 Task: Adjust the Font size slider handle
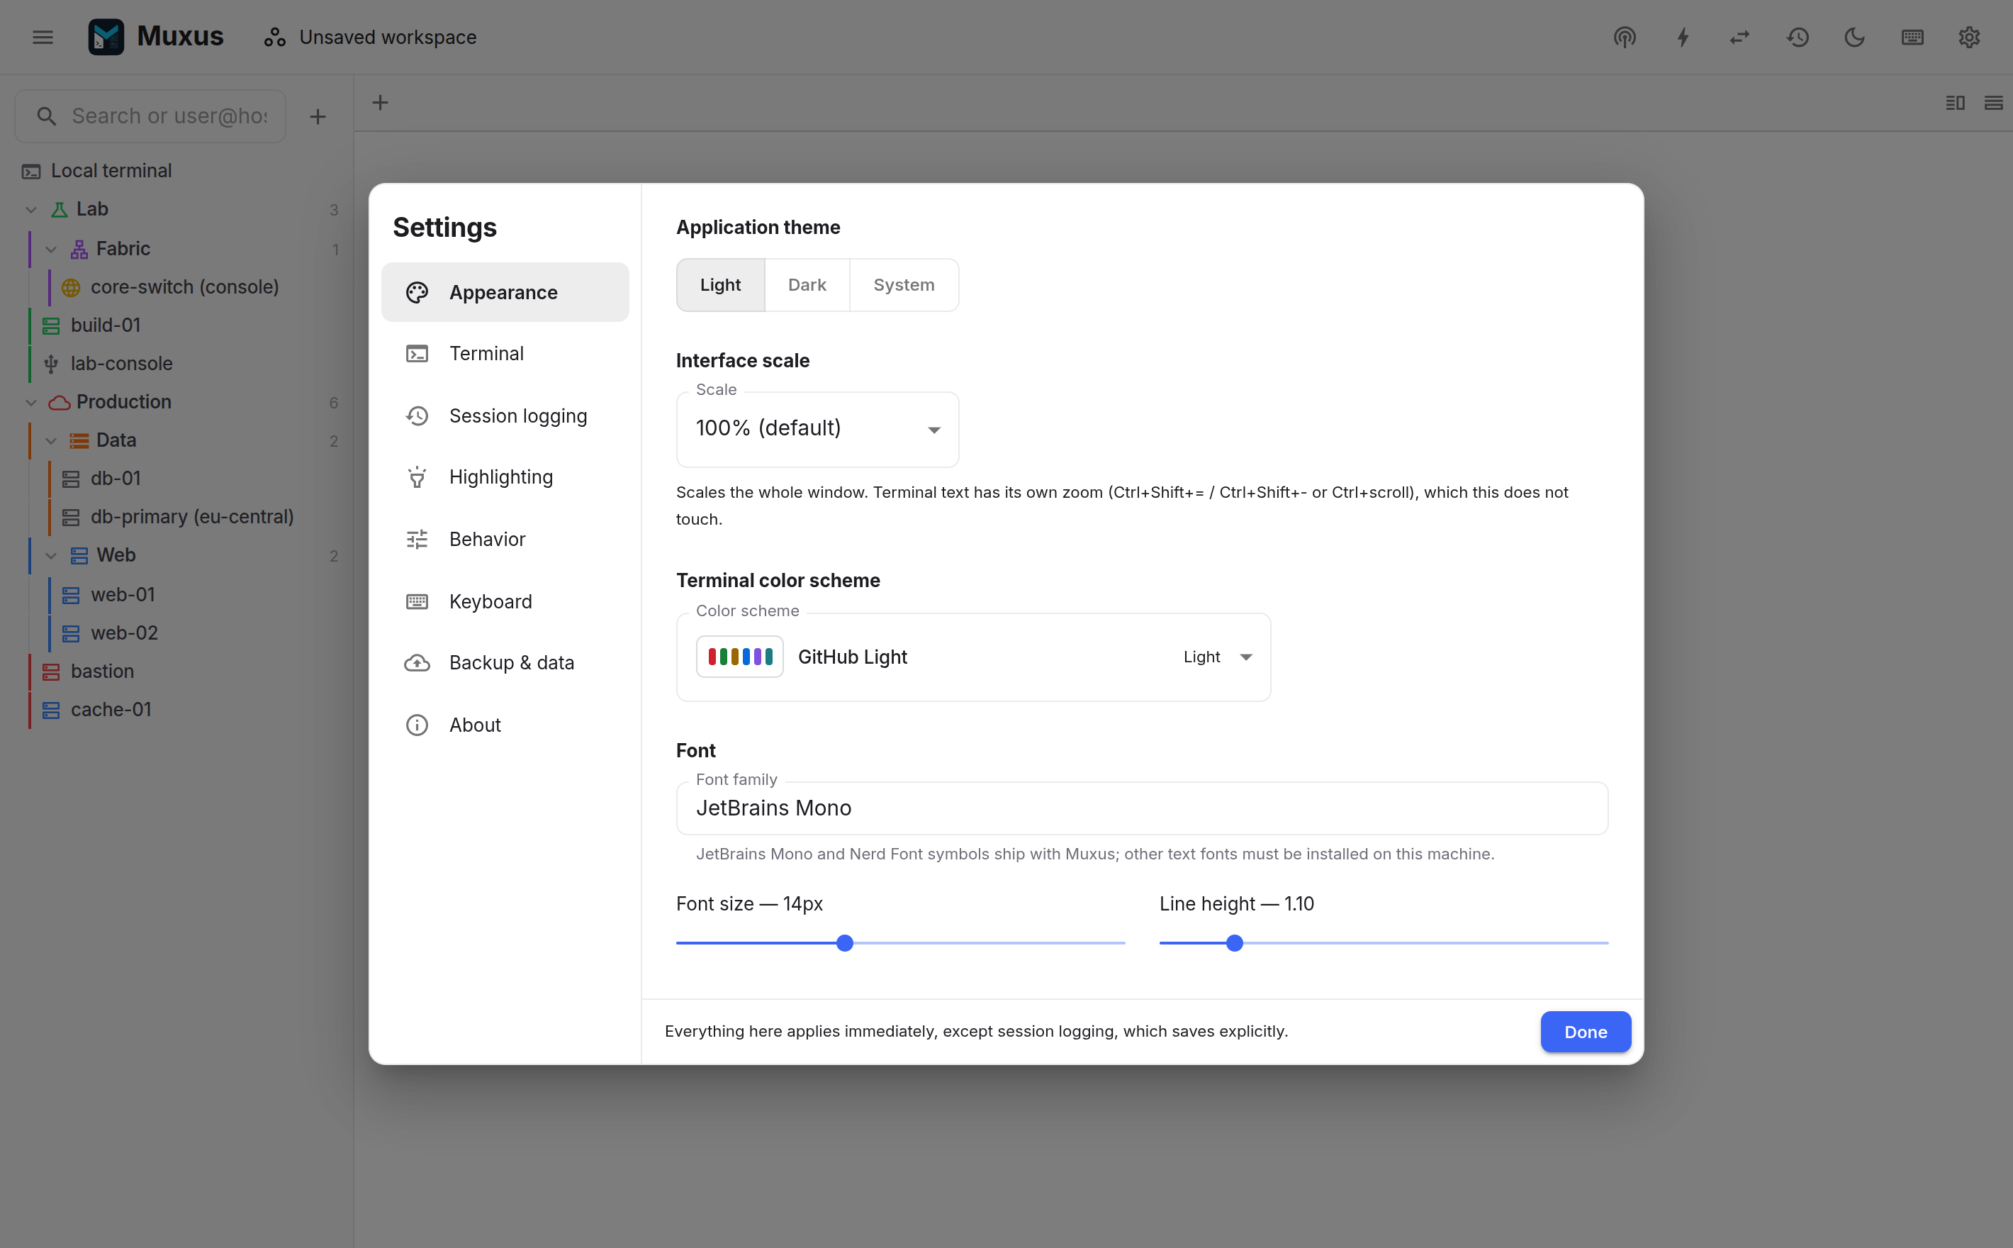click(x=845, y=942)
